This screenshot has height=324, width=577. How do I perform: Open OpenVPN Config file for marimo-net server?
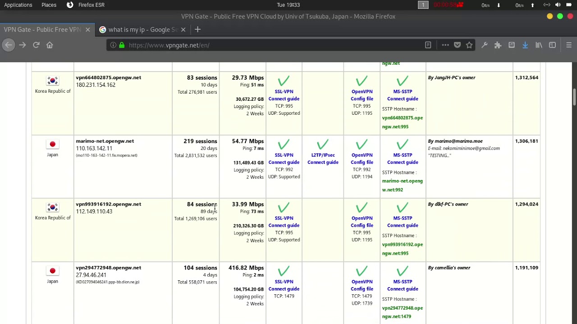pos(362,159)
